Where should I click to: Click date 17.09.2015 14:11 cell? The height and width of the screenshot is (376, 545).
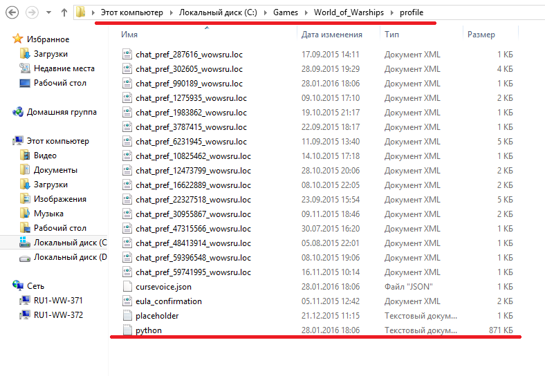330,54
